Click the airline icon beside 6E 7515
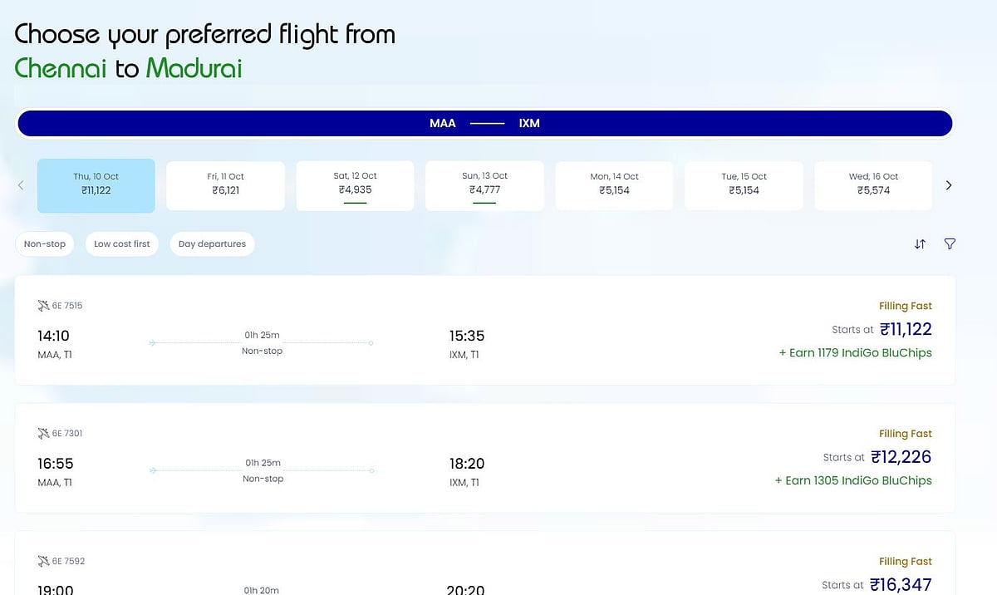 point(44,306)
